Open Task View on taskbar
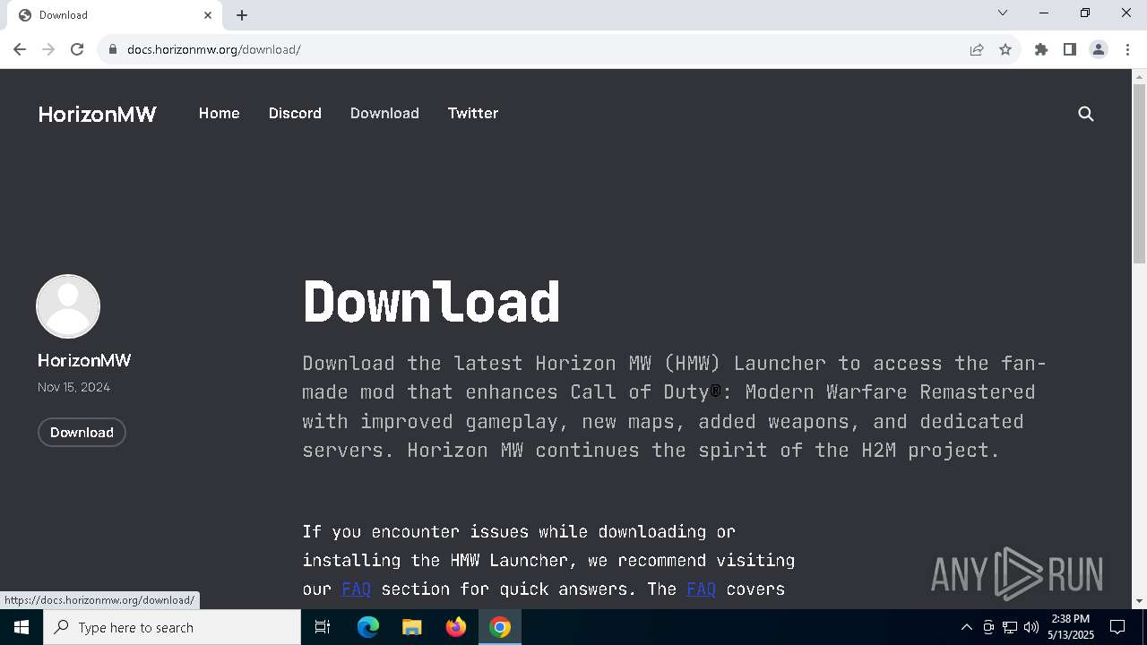The width and height of the screenshot is (1147, 645). [323, 627]
